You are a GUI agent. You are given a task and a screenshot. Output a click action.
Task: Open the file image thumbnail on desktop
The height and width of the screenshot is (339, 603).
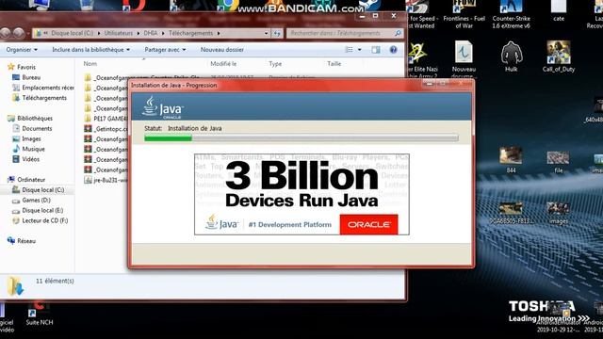(559, 162)
